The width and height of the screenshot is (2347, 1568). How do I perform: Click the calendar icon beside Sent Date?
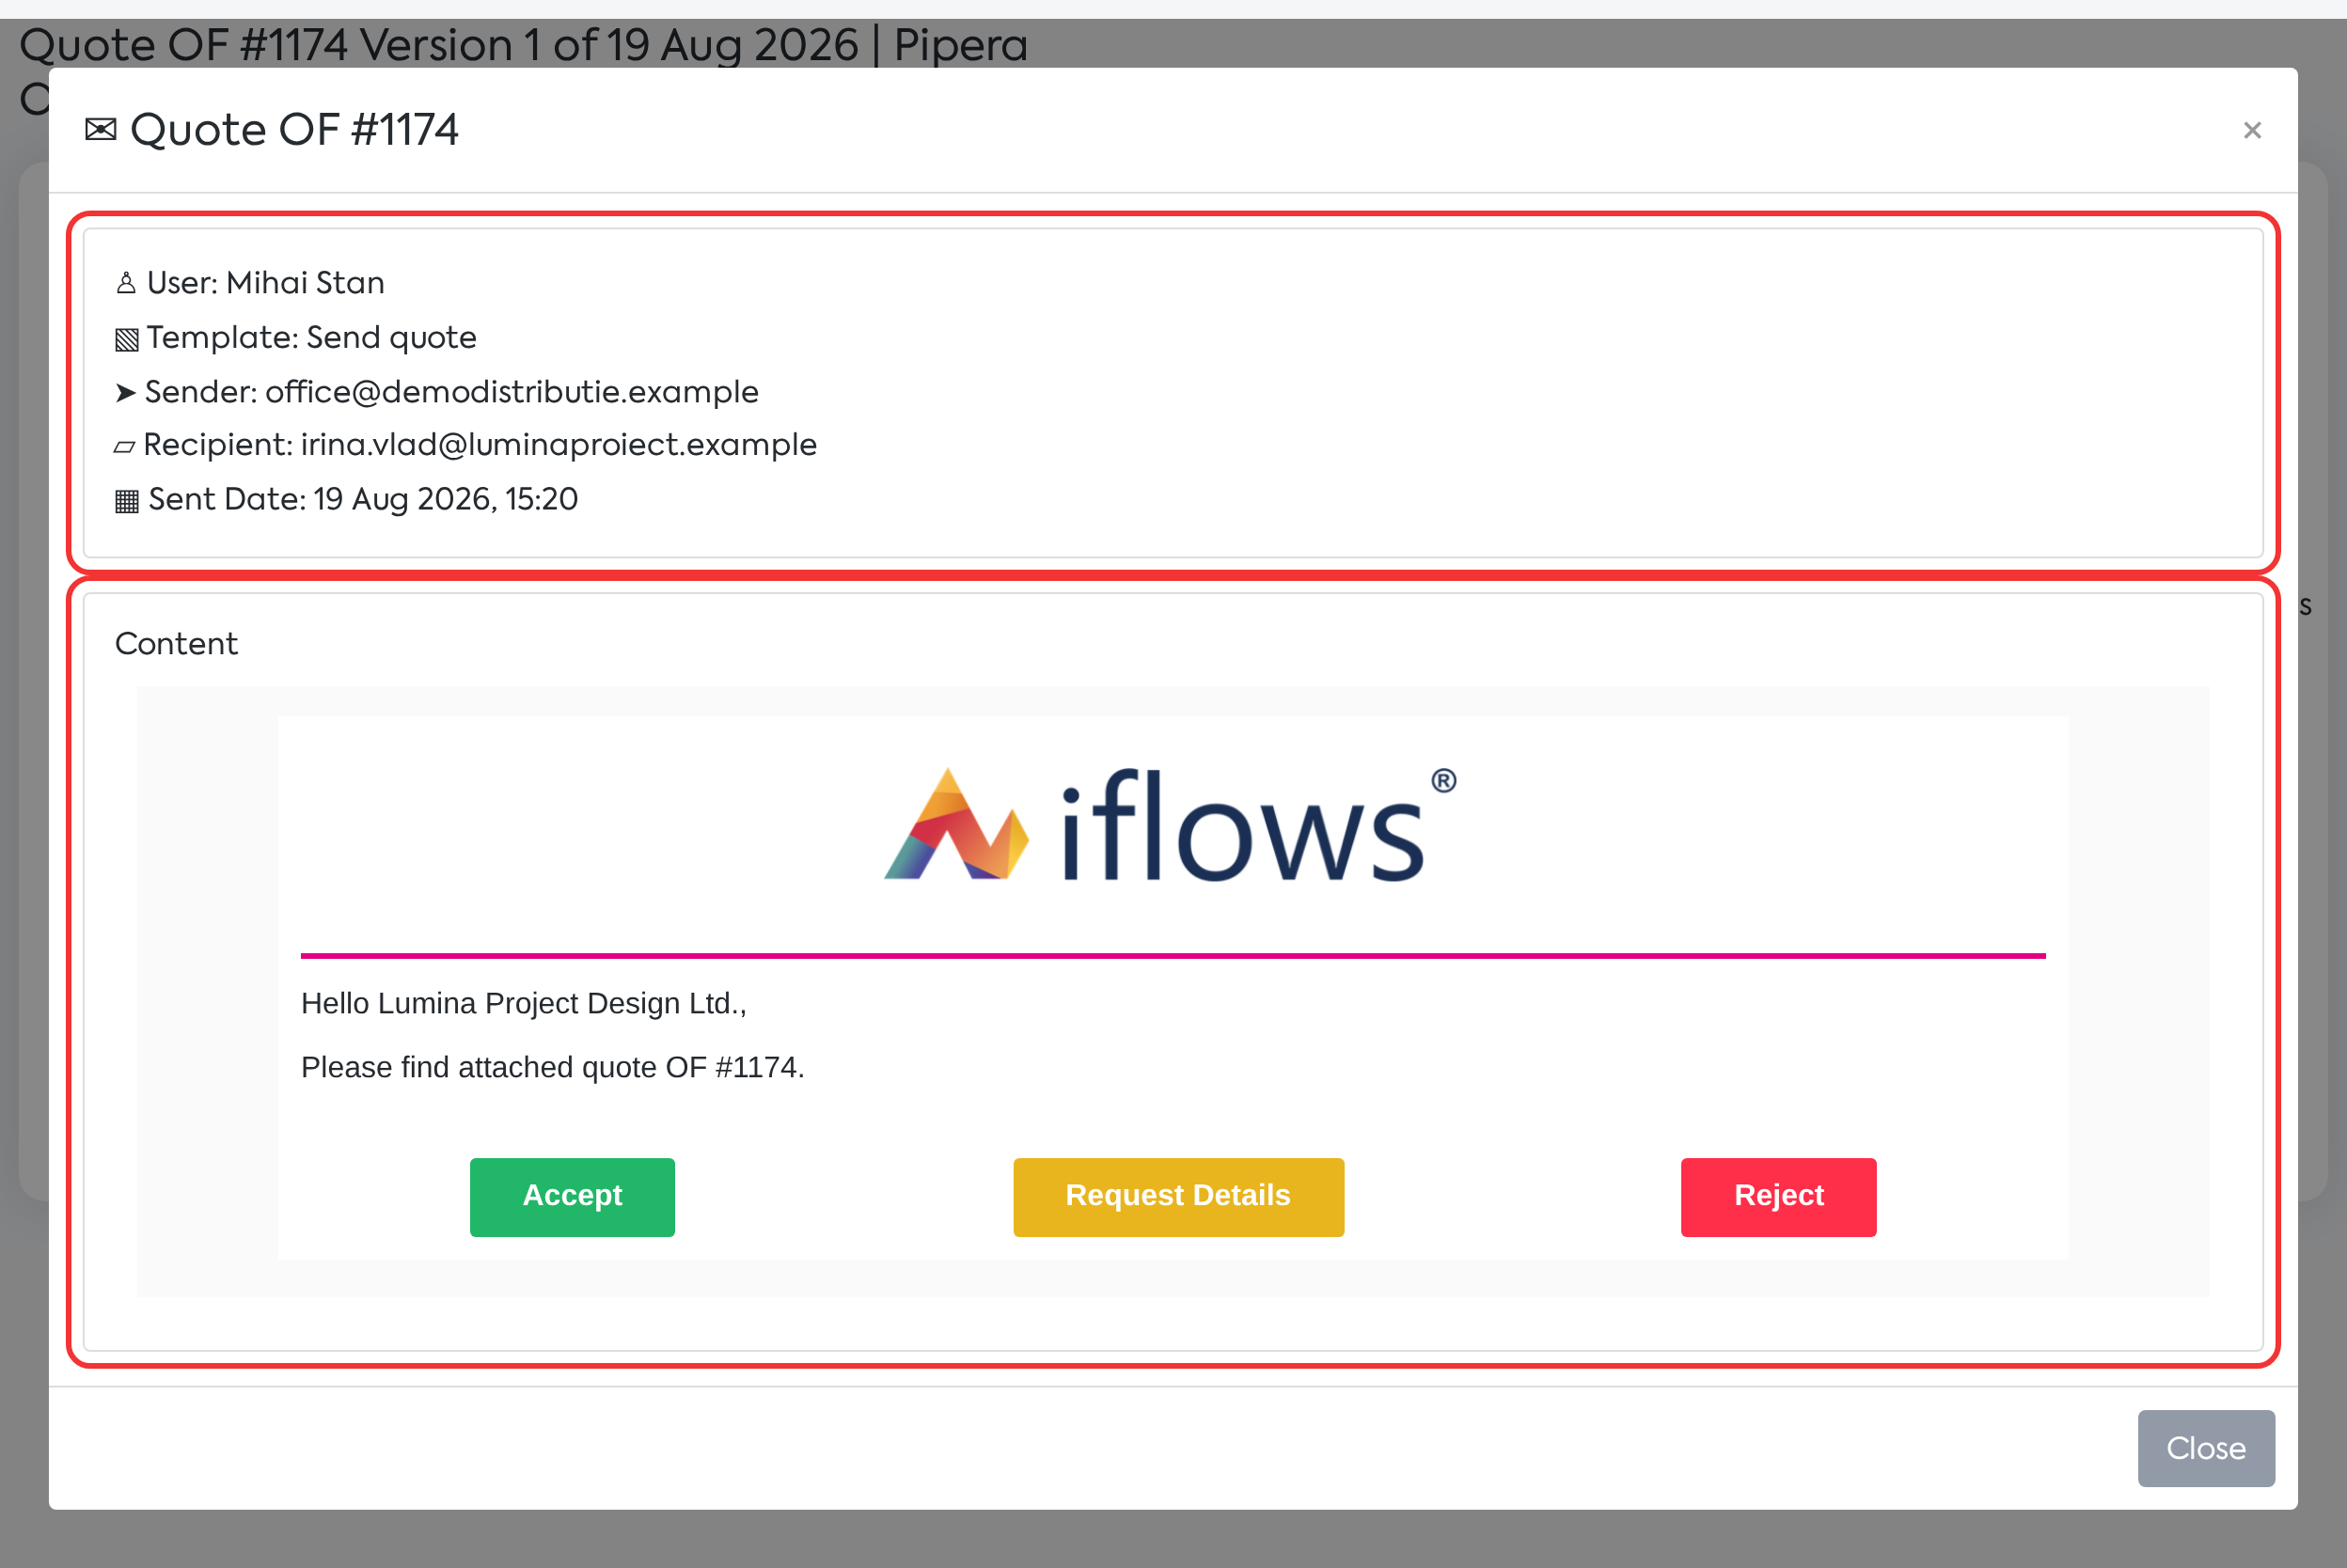(x=126, y=500)
